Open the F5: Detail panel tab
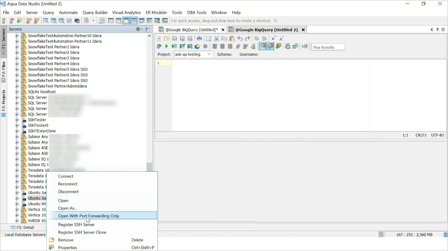Viewport: 448px width, 251px height. pos(22,228)
